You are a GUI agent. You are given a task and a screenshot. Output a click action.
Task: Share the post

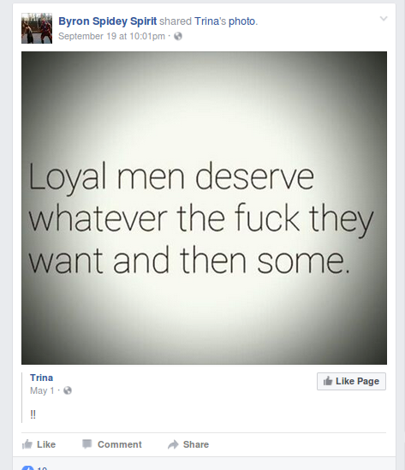pyautogui.click(x=188, y=444)
